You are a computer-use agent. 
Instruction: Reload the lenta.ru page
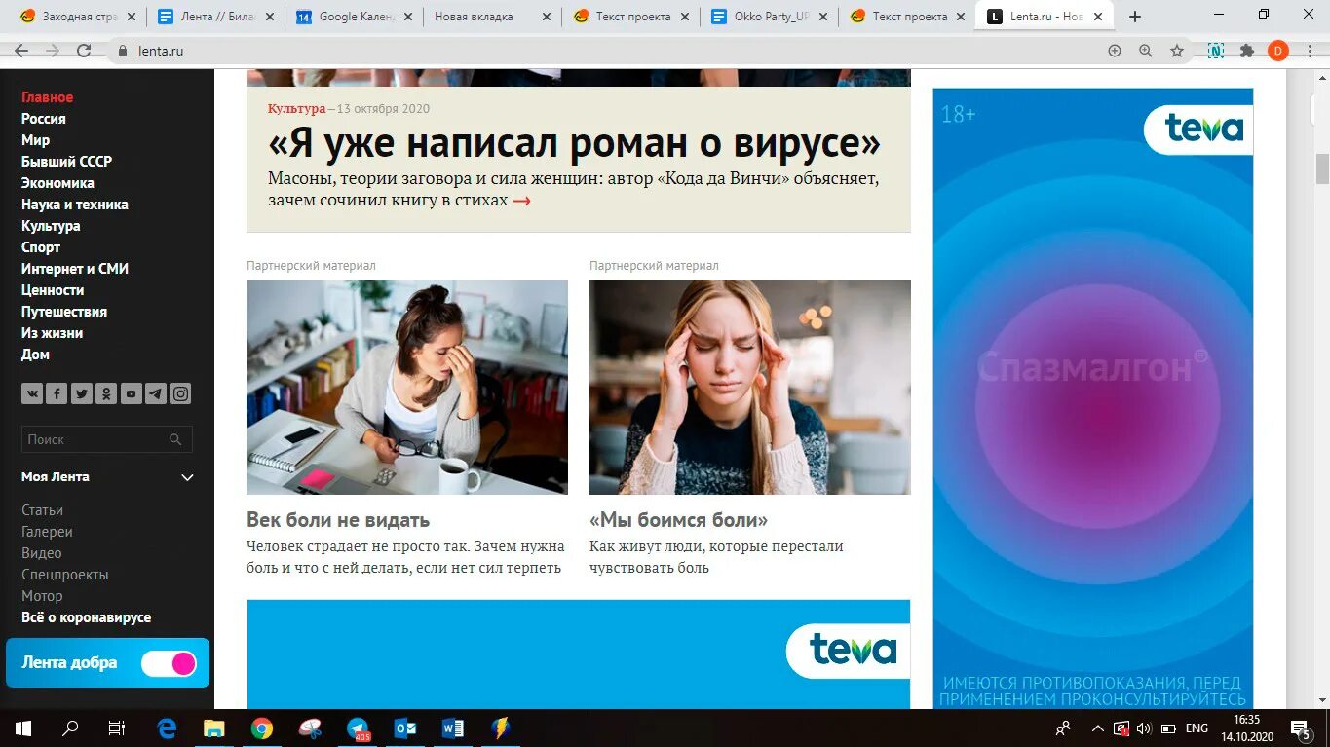click(84, 51)
